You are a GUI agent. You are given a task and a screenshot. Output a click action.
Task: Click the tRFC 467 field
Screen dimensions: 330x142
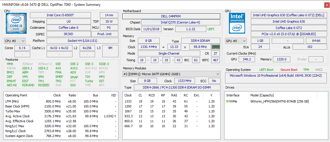pos(216,60)
